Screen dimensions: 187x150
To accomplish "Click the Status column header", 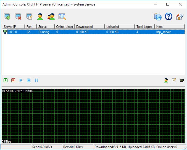I will click(46, 27).
